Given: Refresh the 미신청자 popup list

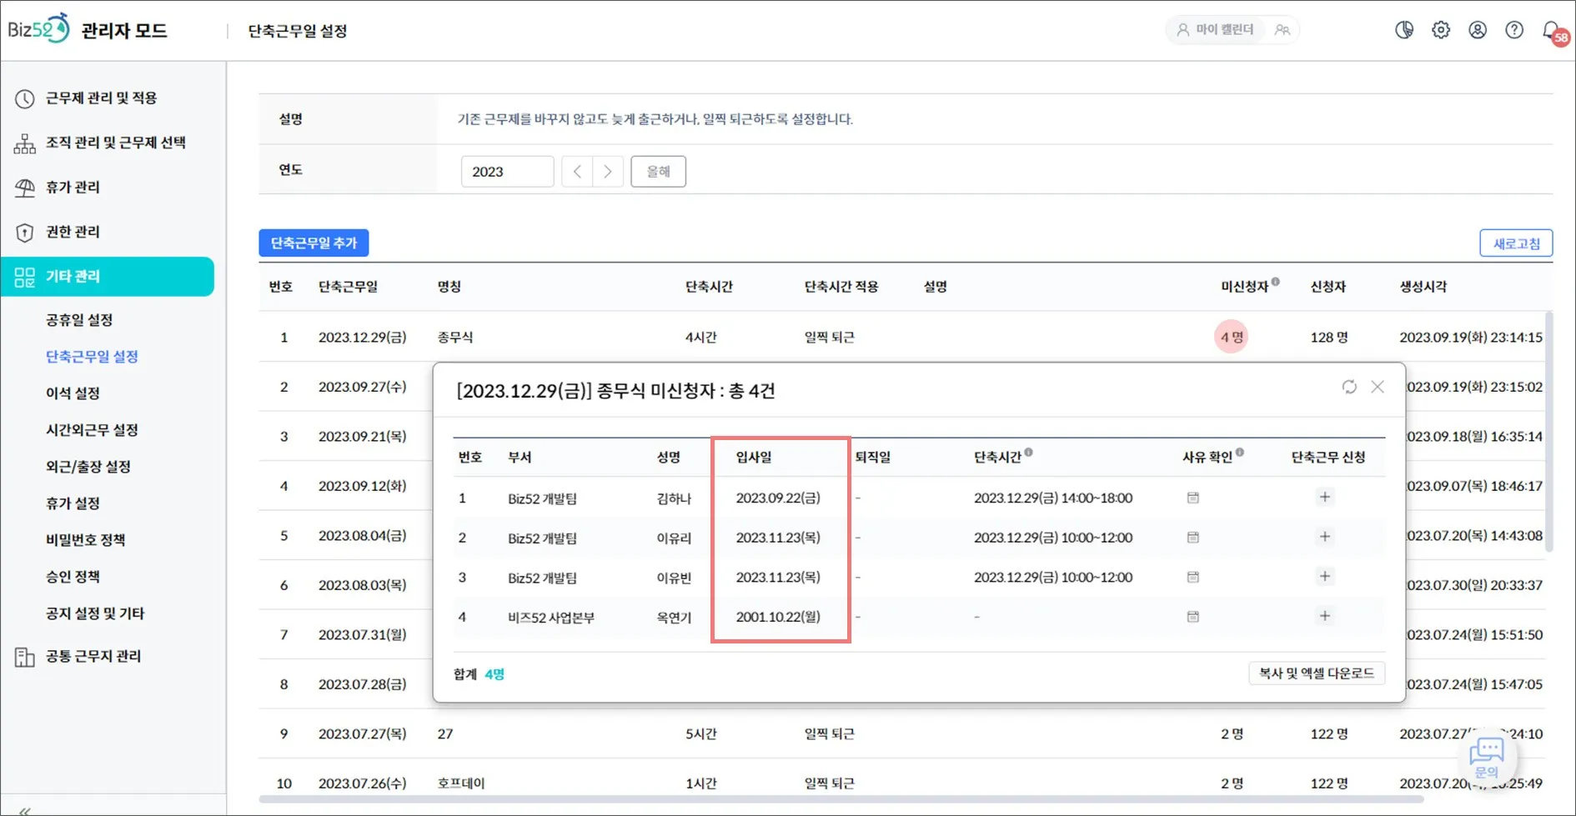Looking at the screenshot, I should click(1349, 387).
